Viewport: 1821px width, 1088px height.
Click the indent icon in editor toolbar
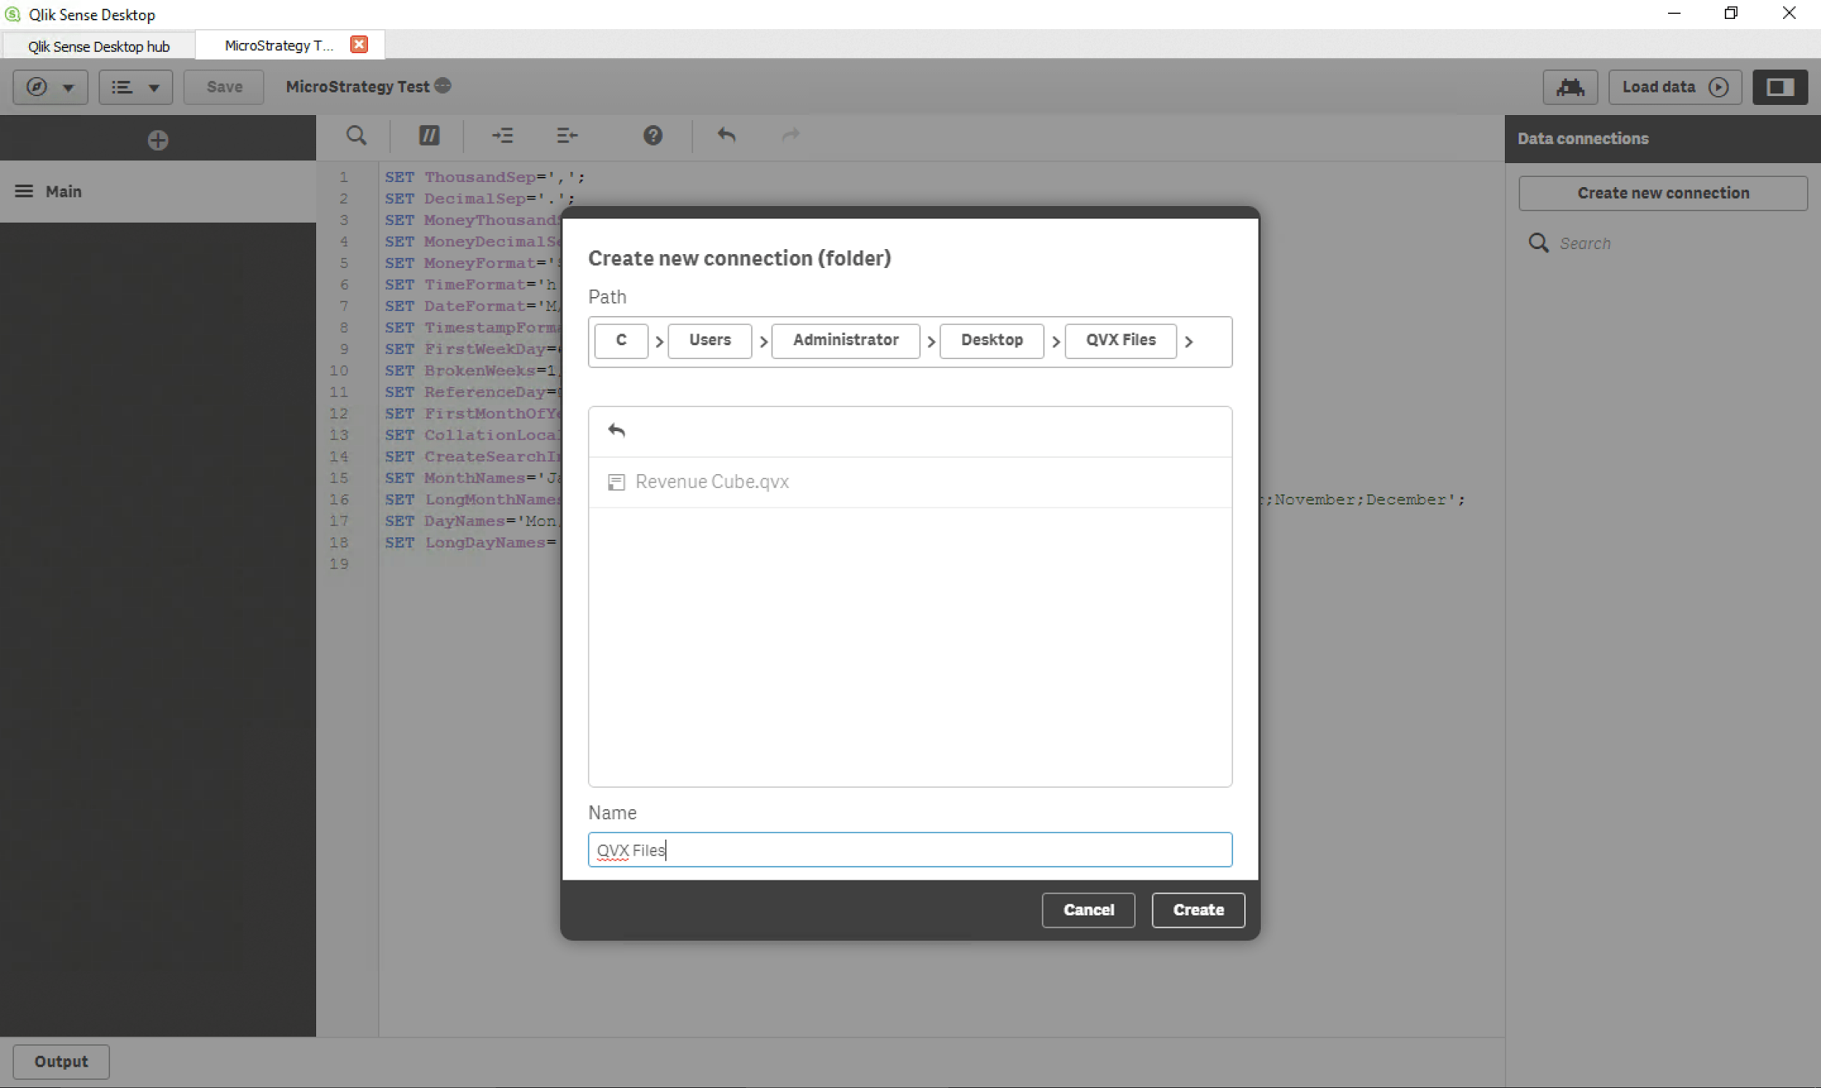click(502, 135)
